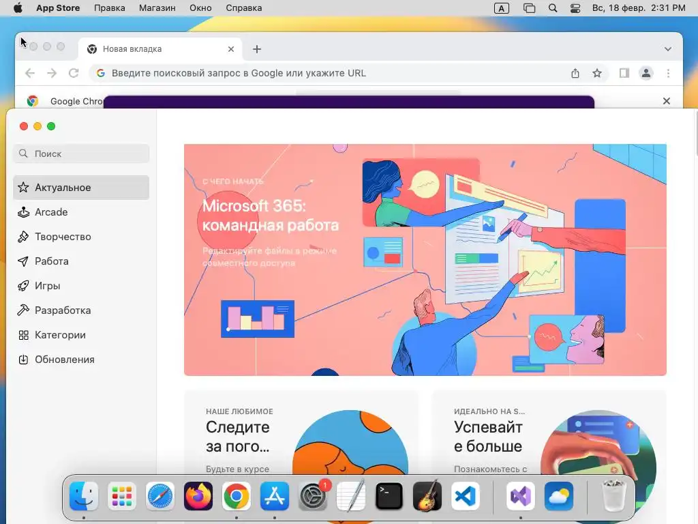Open Работа category in sidebar
Image resolution: width=698 pixels, height=524 pixels.
[82, 261]
